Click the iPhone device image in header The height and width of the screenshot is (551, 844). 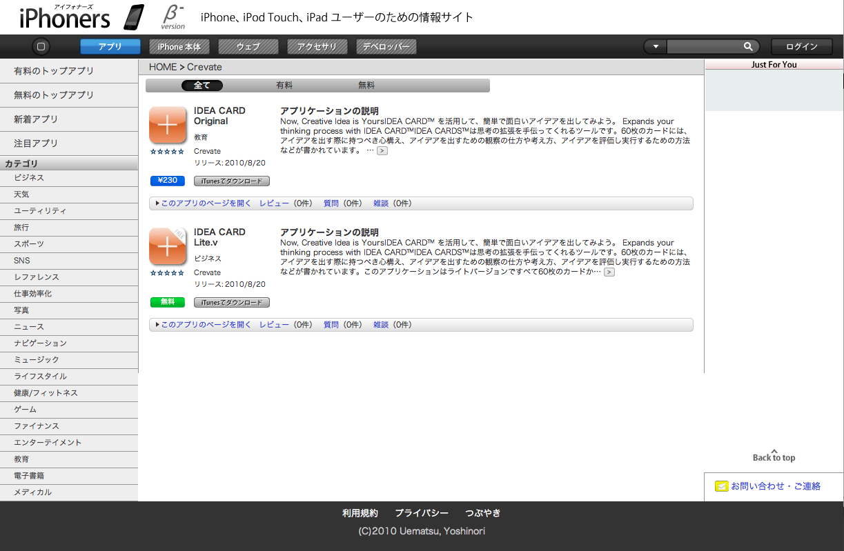[135, 17]
